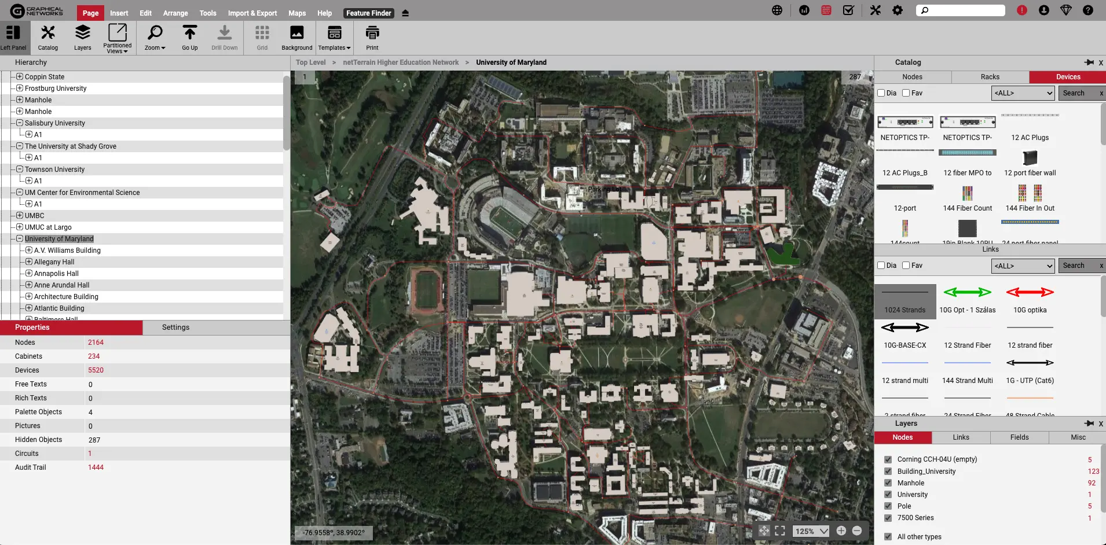
Task: Select the 10G optika red link swatch
Action: (1030, 292)
